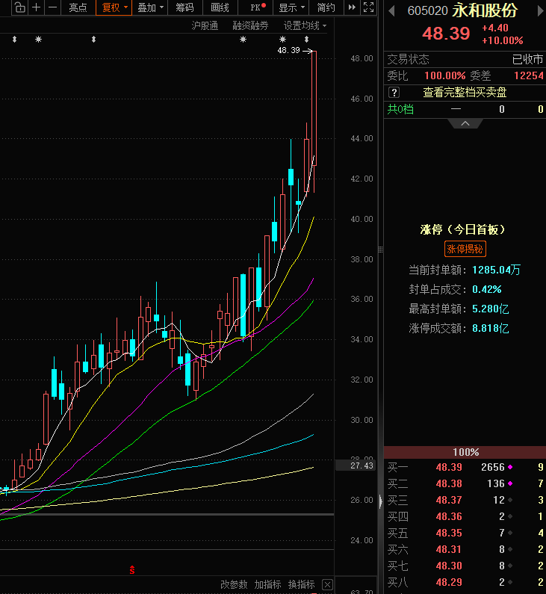This screenshot has width=546, height=594.
Task: Click the leftmost star event marker
Action: point(38,39)
